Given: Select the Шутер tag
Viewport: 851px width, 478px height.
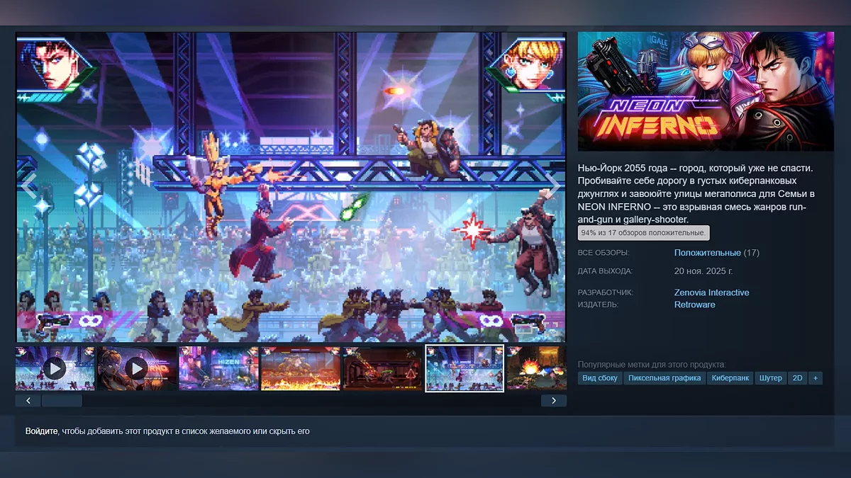Looking at the screenshot, I should click(770, 378).
